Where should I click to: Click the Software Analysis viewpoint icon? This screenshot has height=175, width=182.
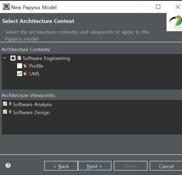(10, 104)
